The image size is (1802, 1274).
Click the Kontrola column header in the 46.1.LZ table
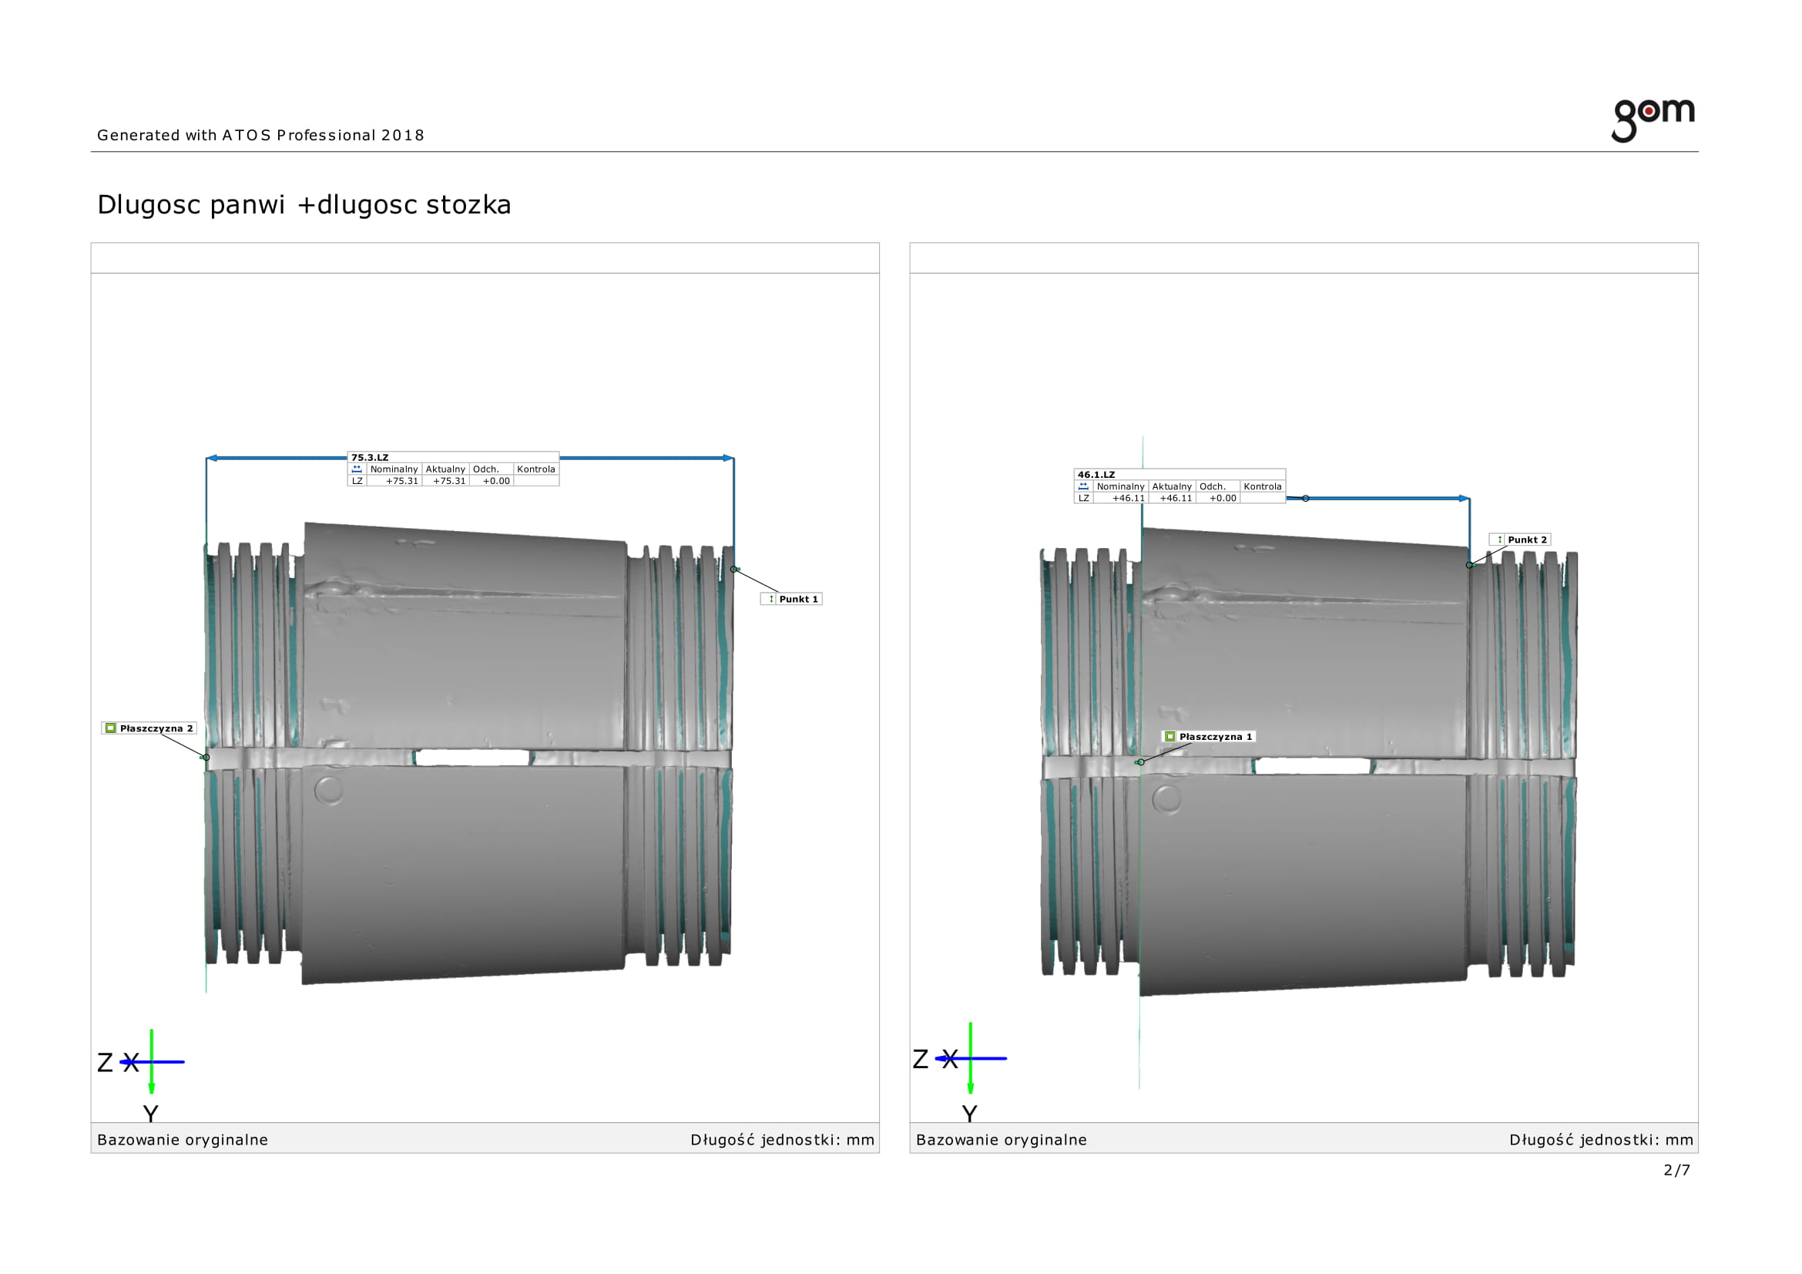click(1263, 486)
